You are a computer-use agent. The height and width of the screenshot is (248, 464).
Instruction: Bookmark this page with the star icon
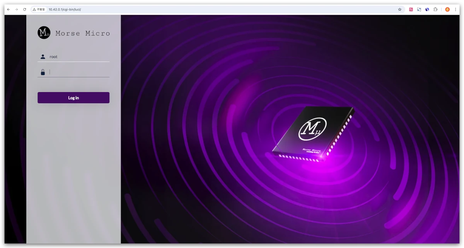click(400, 9)
